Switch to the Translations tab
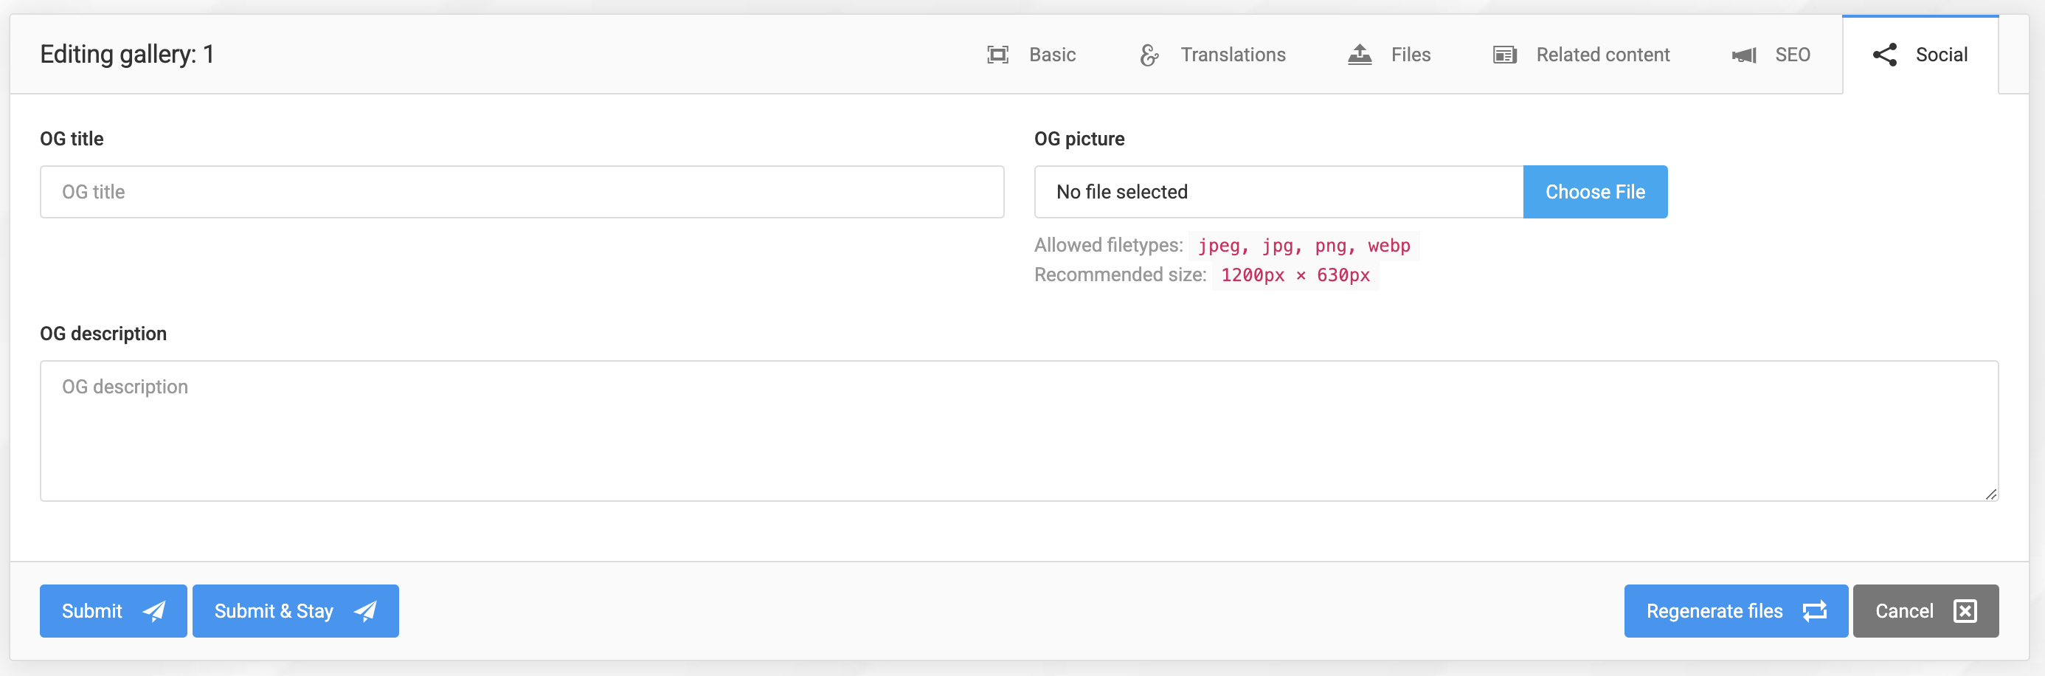2045x676 pixels. [x=1232, y=55]
